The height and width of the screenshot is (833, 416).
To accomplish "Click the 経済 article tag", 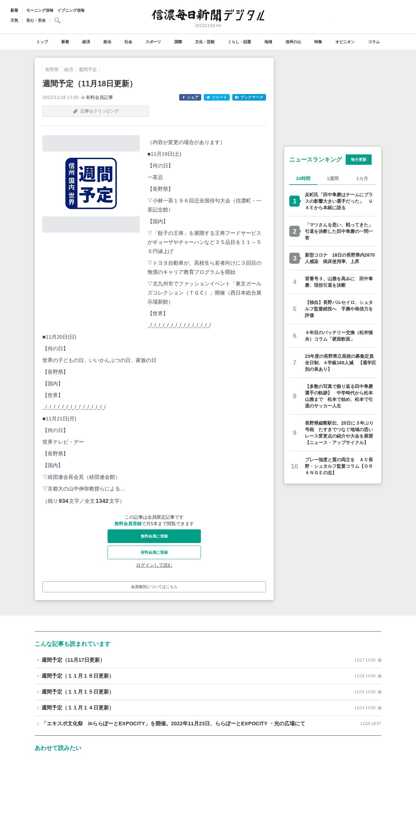I will pos(69,69).
